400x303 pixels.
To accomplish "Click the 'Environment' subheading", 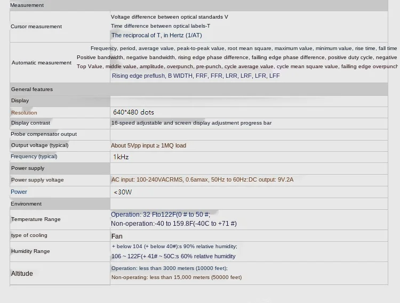I will [x=26, y=204].
